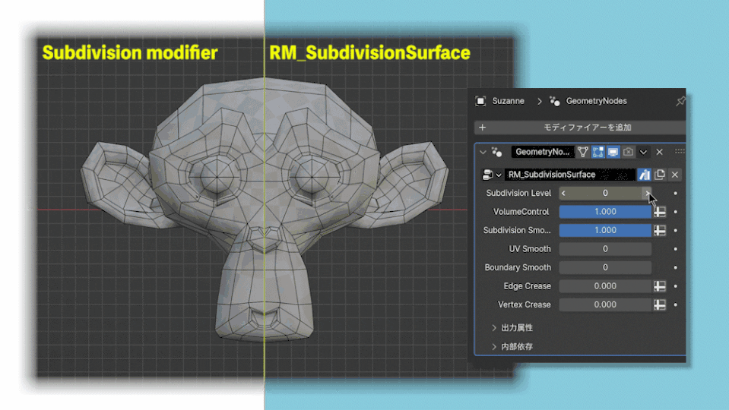
Task: Collapse the GeometryNodes modifier panel chevron
Action: [483, 152]
